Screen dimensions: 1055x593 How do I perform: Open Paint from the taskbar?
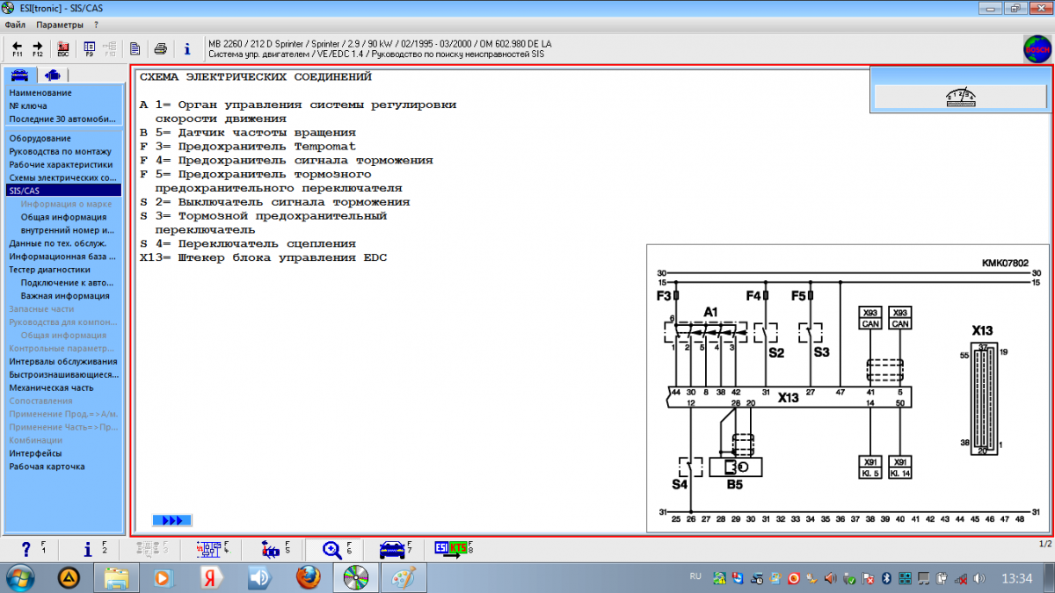click(403, 578)
